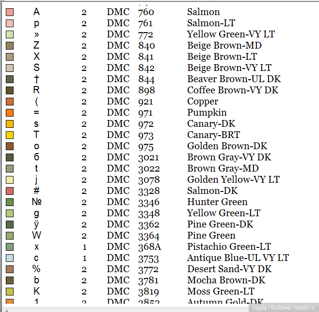Click the Salmon 760 color swatch
This screenshot has height=312, width=319.
pos(10,12)
